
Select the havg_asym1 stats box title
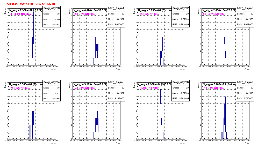tap(116, 8)
